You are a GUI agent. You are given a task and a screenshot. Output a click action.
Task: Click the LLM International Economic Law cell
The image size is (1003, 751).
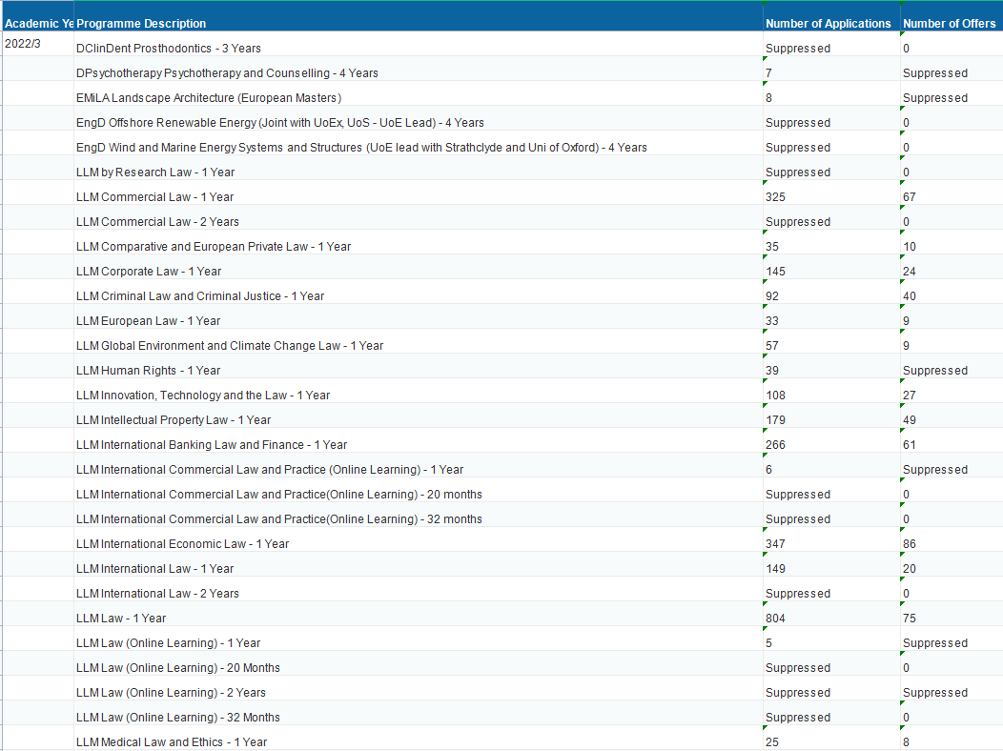tap(183, 544)
